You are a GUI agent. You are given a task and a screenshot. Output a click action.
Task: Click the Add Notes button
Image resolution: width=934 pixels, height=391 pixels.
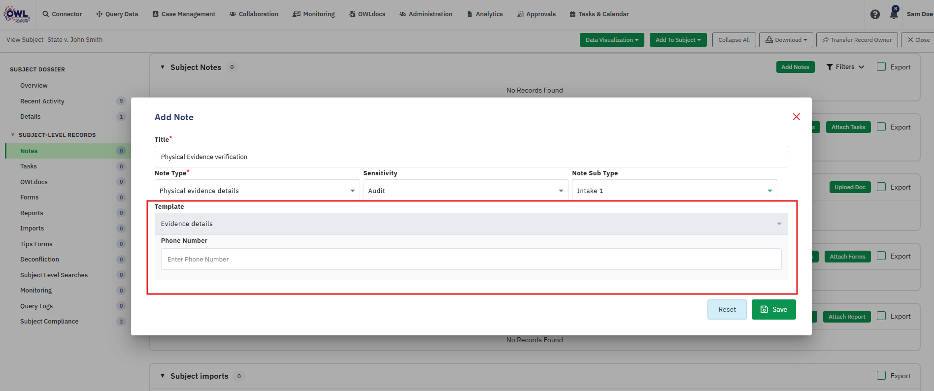coord(795,67)
